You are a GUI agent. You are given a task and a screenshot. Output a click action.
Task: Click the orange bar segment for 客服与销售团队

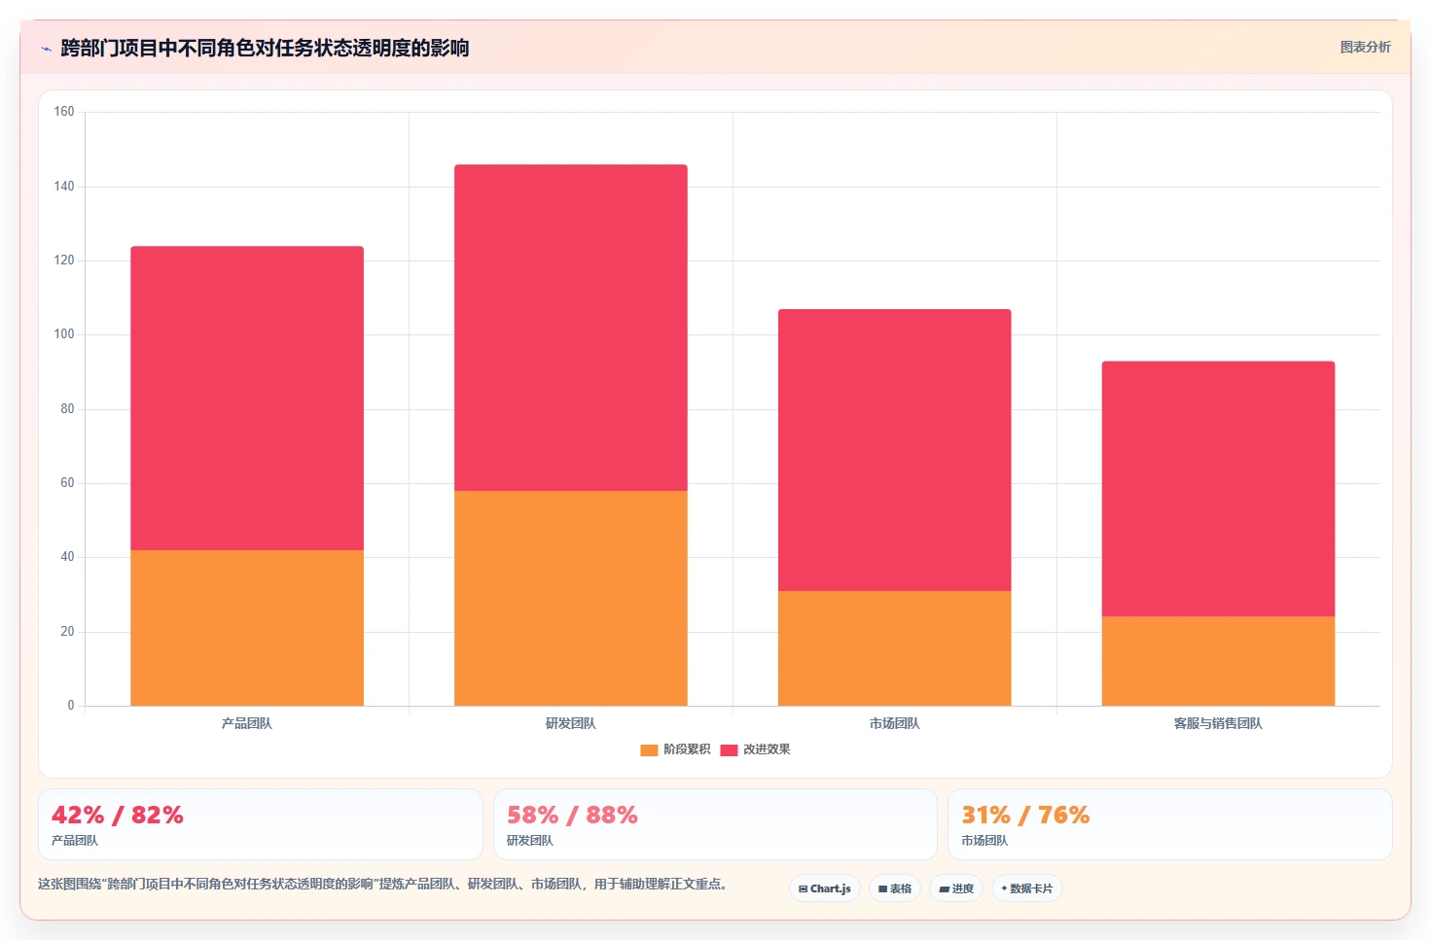point(1218,661)
